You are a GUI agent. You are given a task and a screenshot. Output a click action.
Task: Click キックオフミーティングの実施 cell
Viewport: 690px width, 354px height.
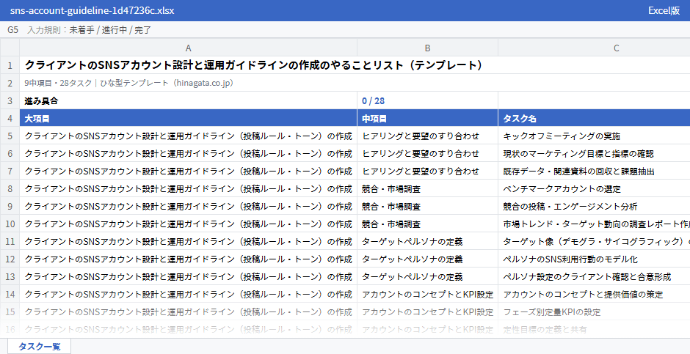tap(594, 136)
